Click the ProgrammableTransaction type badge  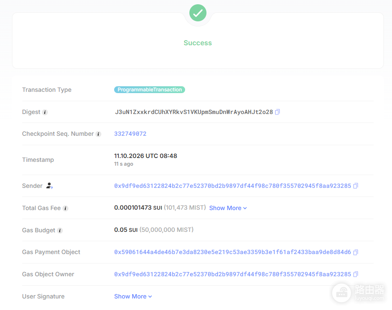[150, 90]
